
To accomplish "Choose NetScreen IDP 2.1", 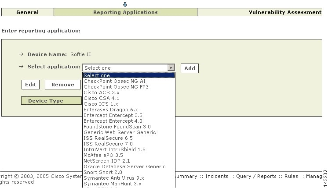I will (129, 161).
